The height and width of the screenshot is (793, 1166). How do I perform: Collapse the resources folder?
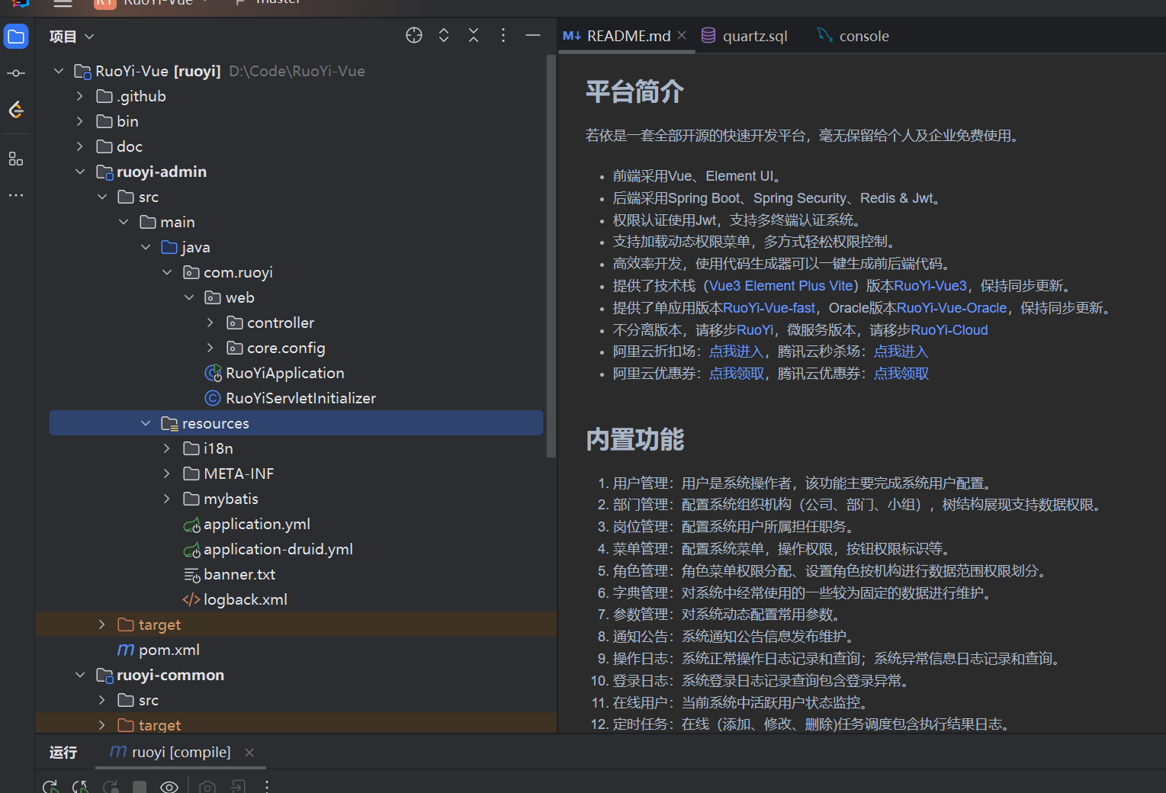146,423
